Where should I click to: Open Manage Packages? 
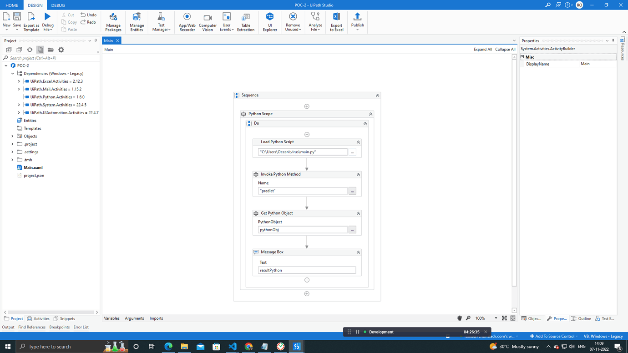tap(113, 22)
